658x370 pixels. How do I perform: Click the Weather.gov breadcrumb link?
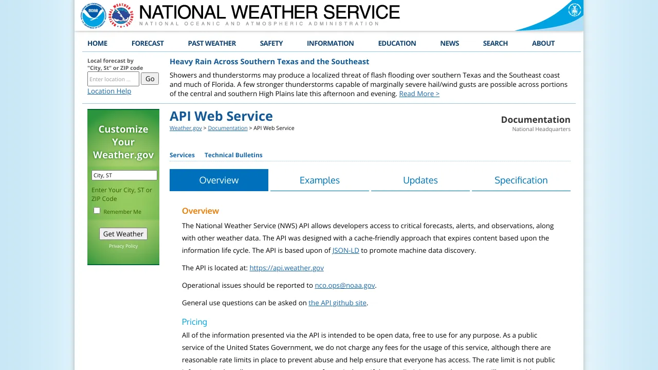pyautogui.click(x=186, y=128)
